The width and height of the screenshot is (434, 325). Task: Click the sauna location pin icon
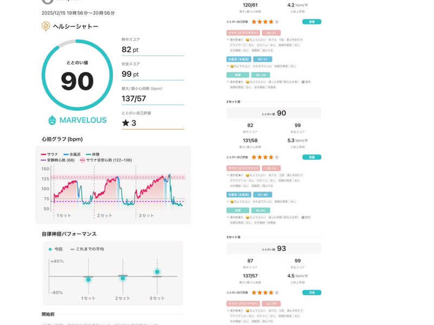[46, 26]
